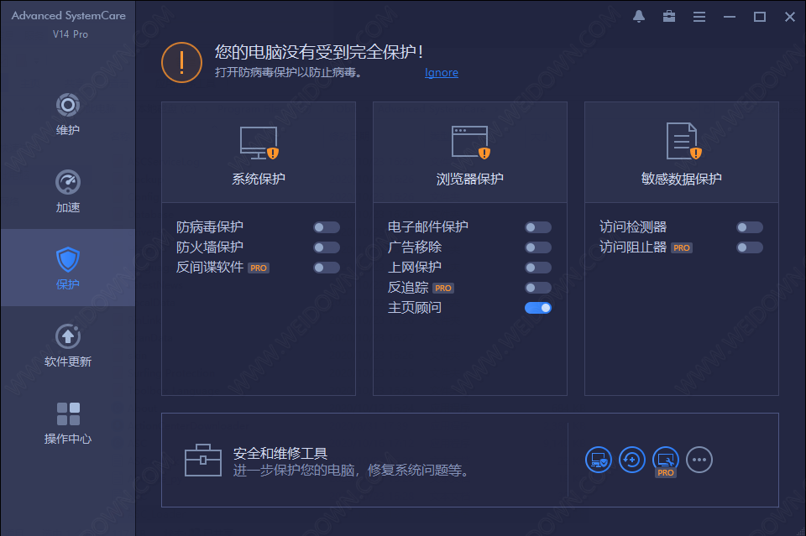Viewport: 806px width, 536px height.
Task: Click the 保护 shield icon in sidebar
Action: pyautogui.click(x=68, y=259)
